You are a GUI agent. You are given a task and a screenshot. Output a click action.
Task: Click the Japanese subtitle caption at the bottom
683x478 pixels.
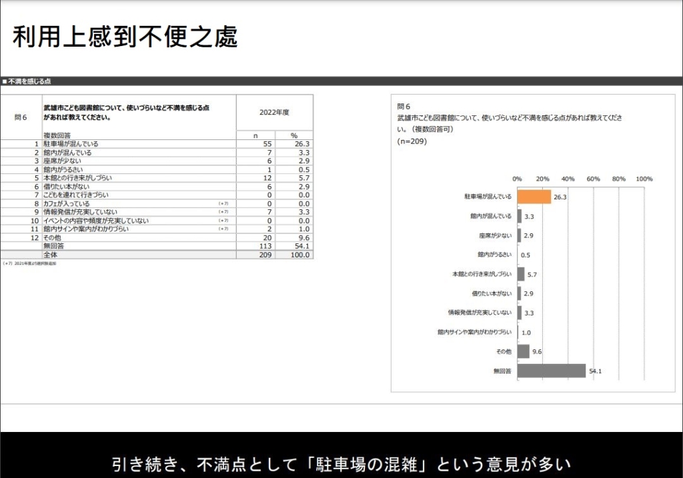[x=341, y=463]
